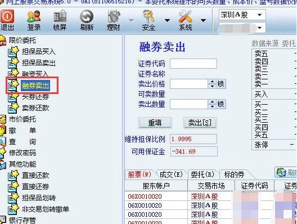Image resolution: width=297 pixels, height=224 pixels.
Task: Increase 卖出价格 with the up spinner arrow
Action: click(x=212, y=82)
